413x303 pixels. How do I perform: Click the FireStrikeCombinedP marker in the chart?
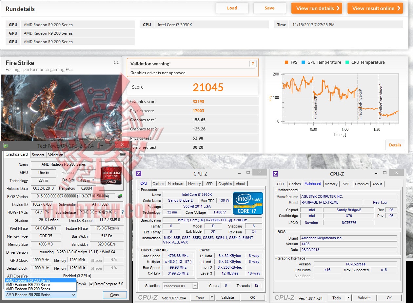[x=381, y=102]
